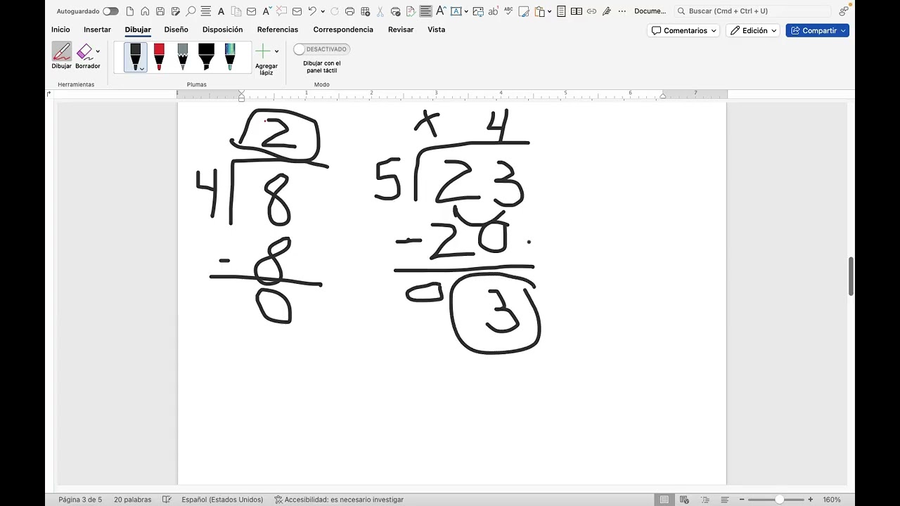The image size is (900, 506).
Task: Focus the Buscar search field
Action: [752, 11]
